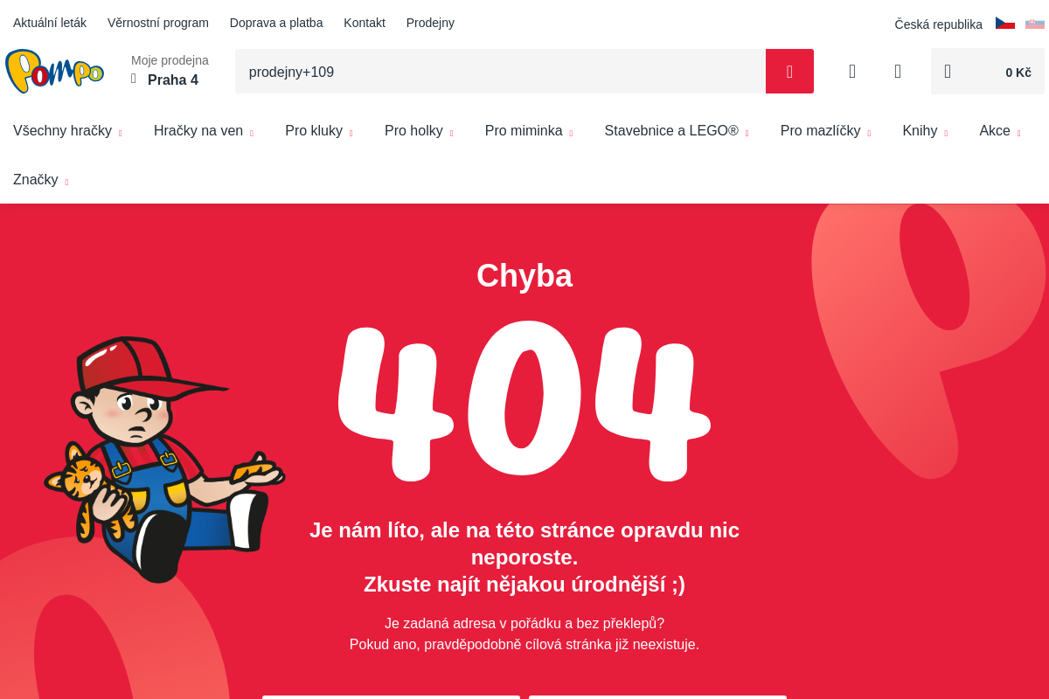The width and height of the screenshot is (1049, 699).
Task: Expand the Všechny hračky menu
Action: (x=67, y=131)
